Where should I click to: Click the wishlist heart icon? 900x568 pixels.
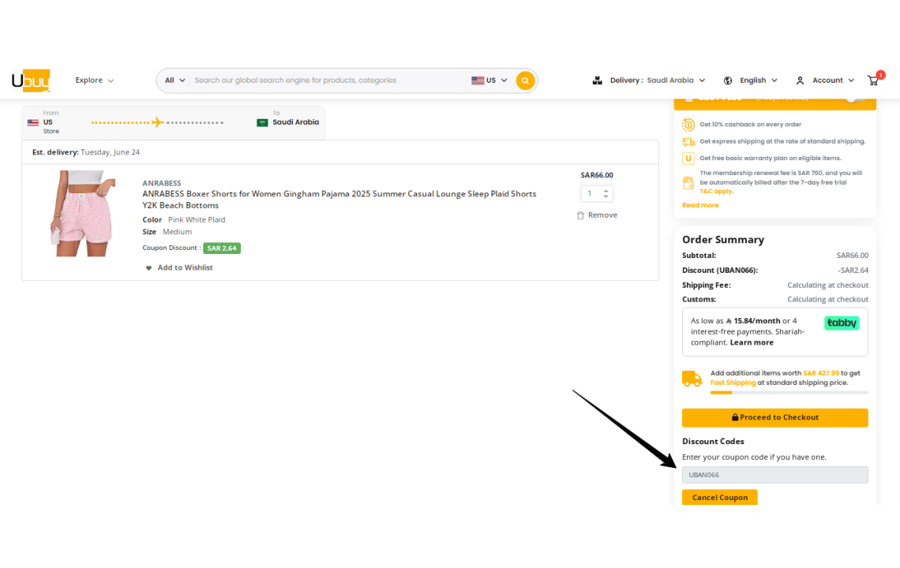[x=148, y=268]
